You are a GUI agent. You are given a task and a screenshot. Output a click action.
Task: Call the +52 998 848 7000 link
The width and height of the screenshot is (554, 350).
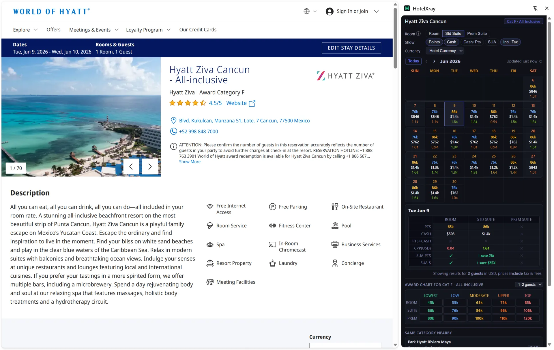click(x=198, y=132)
